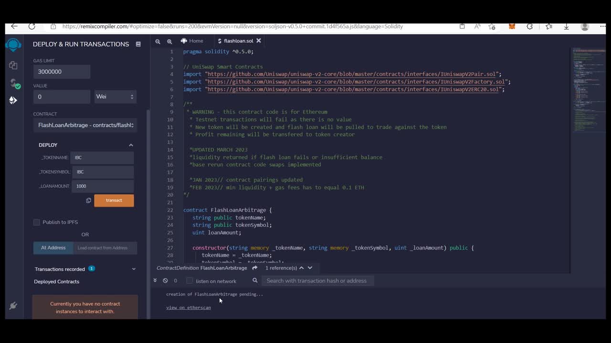The height and width of the screenshot is (343, 611).
Task: Copy the constructor parameters via copy icon
Action: pyautogui.click(x=89, y=201)
